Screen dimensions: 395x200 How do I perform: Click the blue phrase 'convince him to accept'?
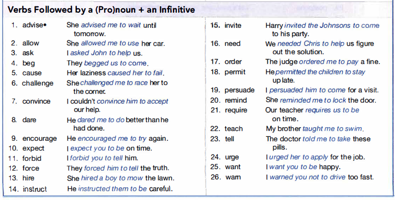tap(133, 101)
